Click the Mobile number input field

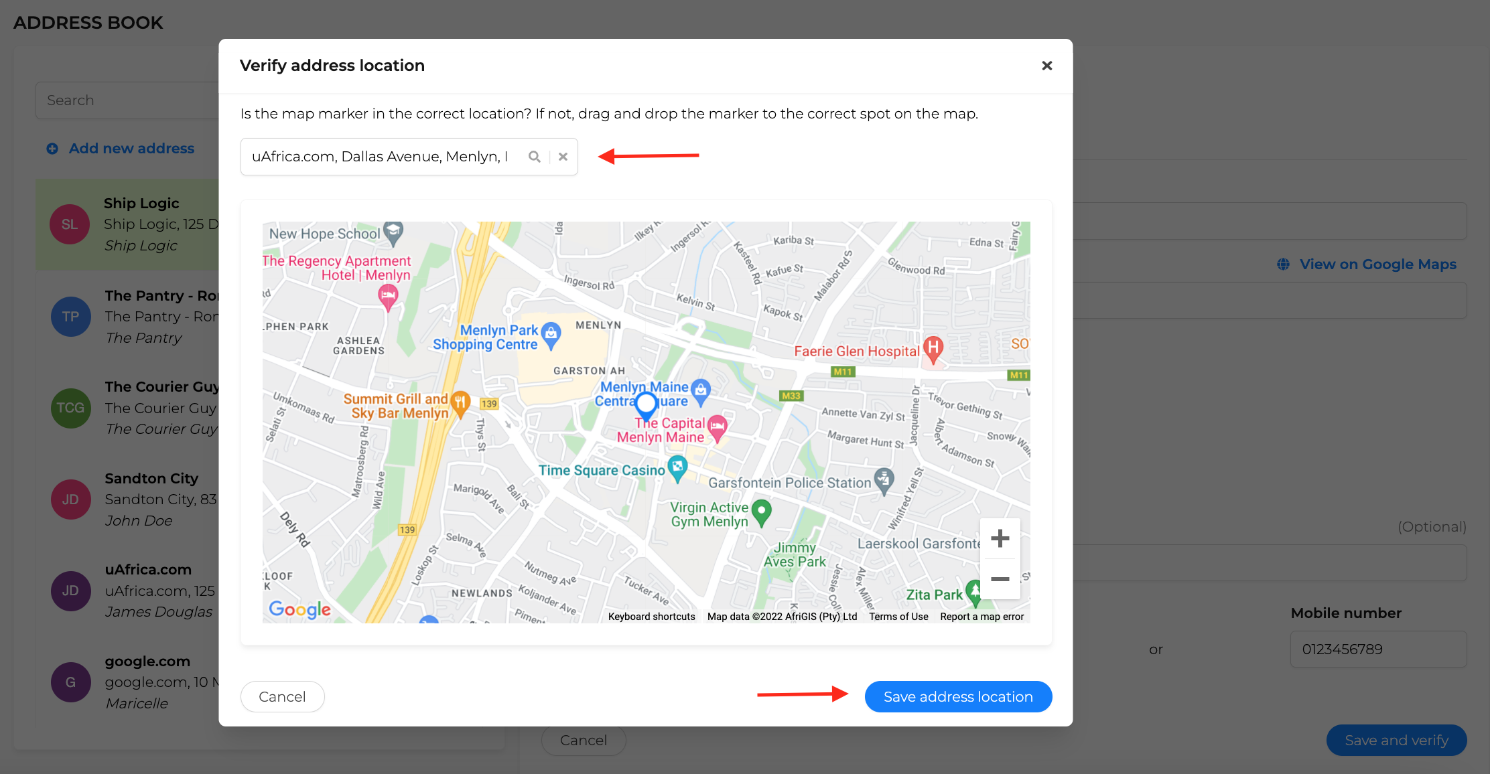tap(1378, 649)
